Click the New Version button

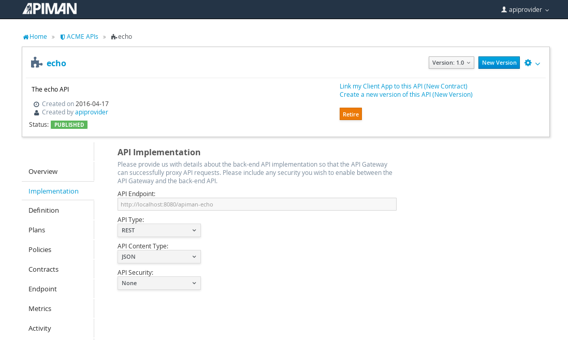point(499,63)
